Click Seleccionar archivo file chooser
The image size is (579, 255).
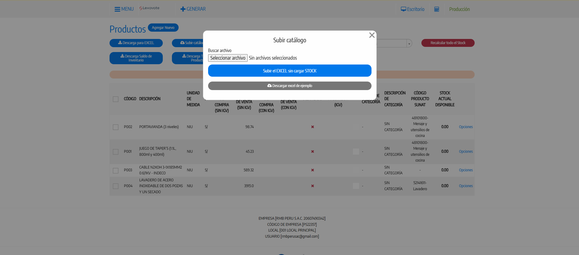point(228,58)
